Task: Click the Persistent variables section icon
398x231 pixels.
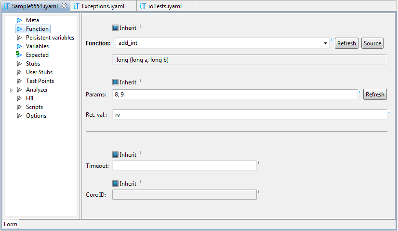Action: tap(19, 38)
